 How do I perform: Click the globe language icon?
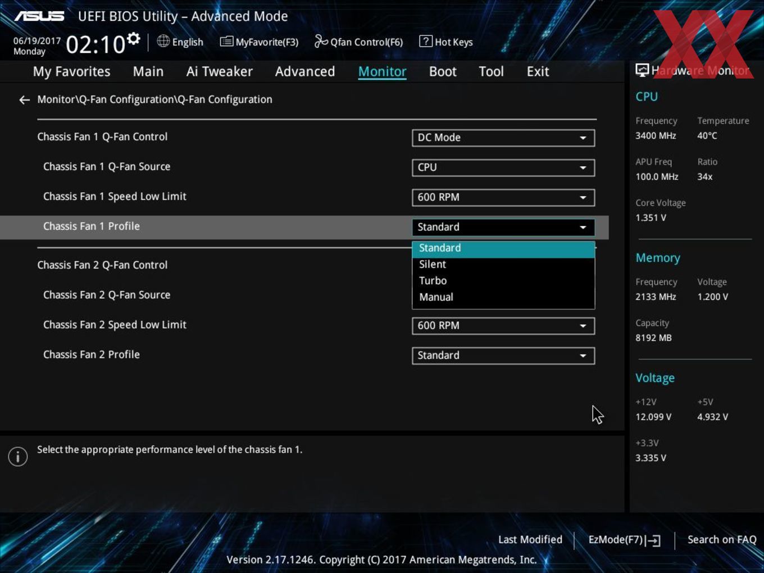pyautogui.click(x=163, y=41)
